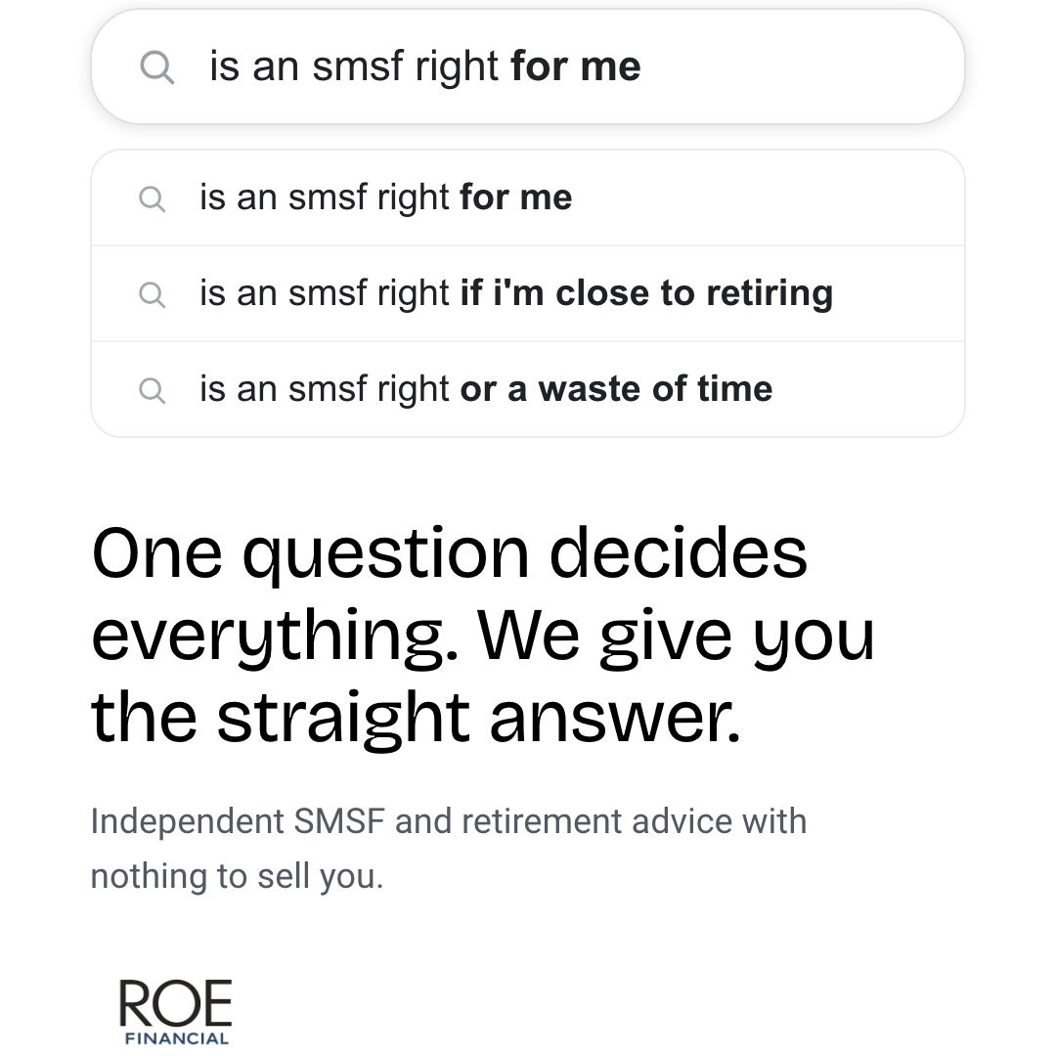Click the word "FINANCIAL" under the ROE logo
The height and width of the screenshot is (1056, 1056).
click(x=176, y=1038)
